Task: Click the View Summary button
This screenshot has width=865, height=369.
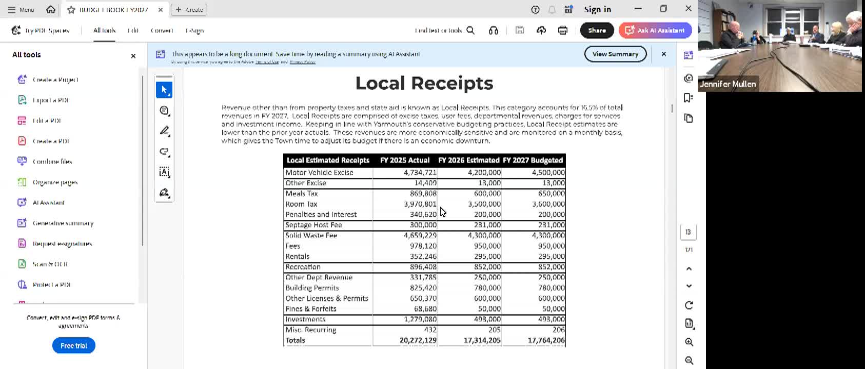Action: [x=615, y=54]
